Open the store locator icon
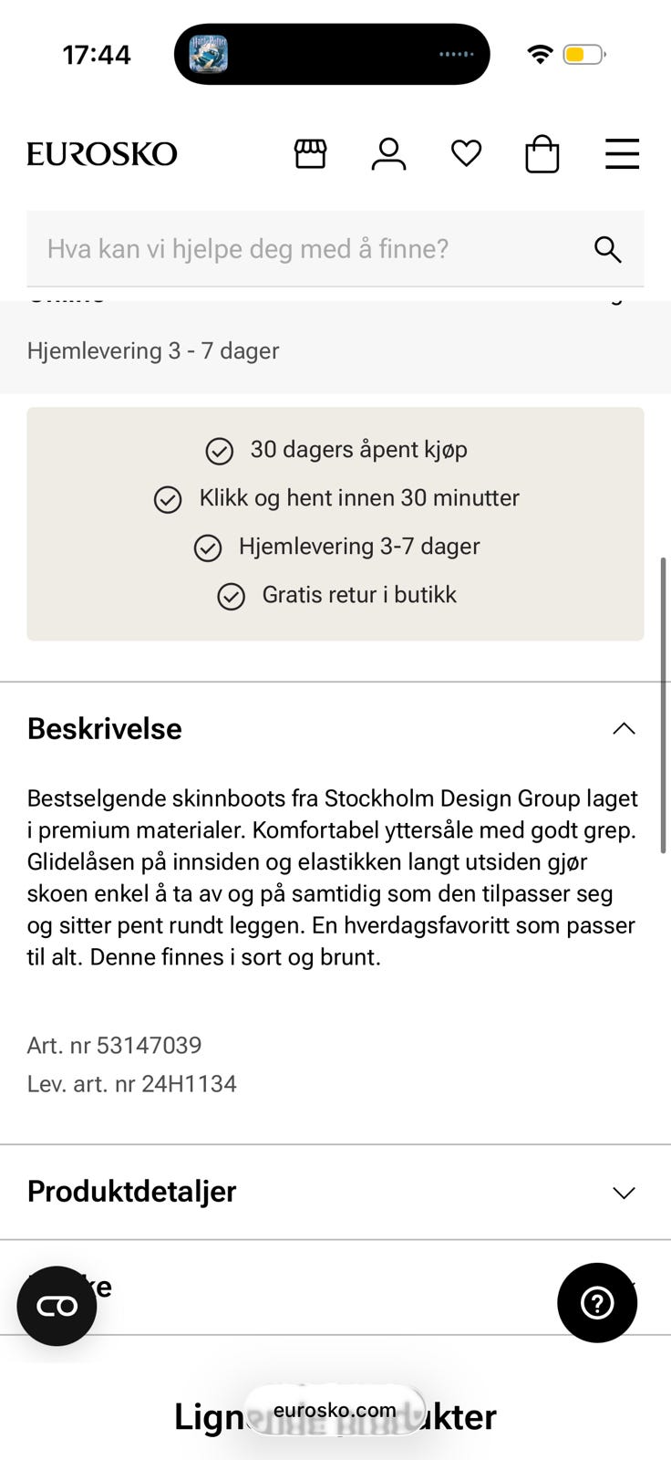 [310, 153]
